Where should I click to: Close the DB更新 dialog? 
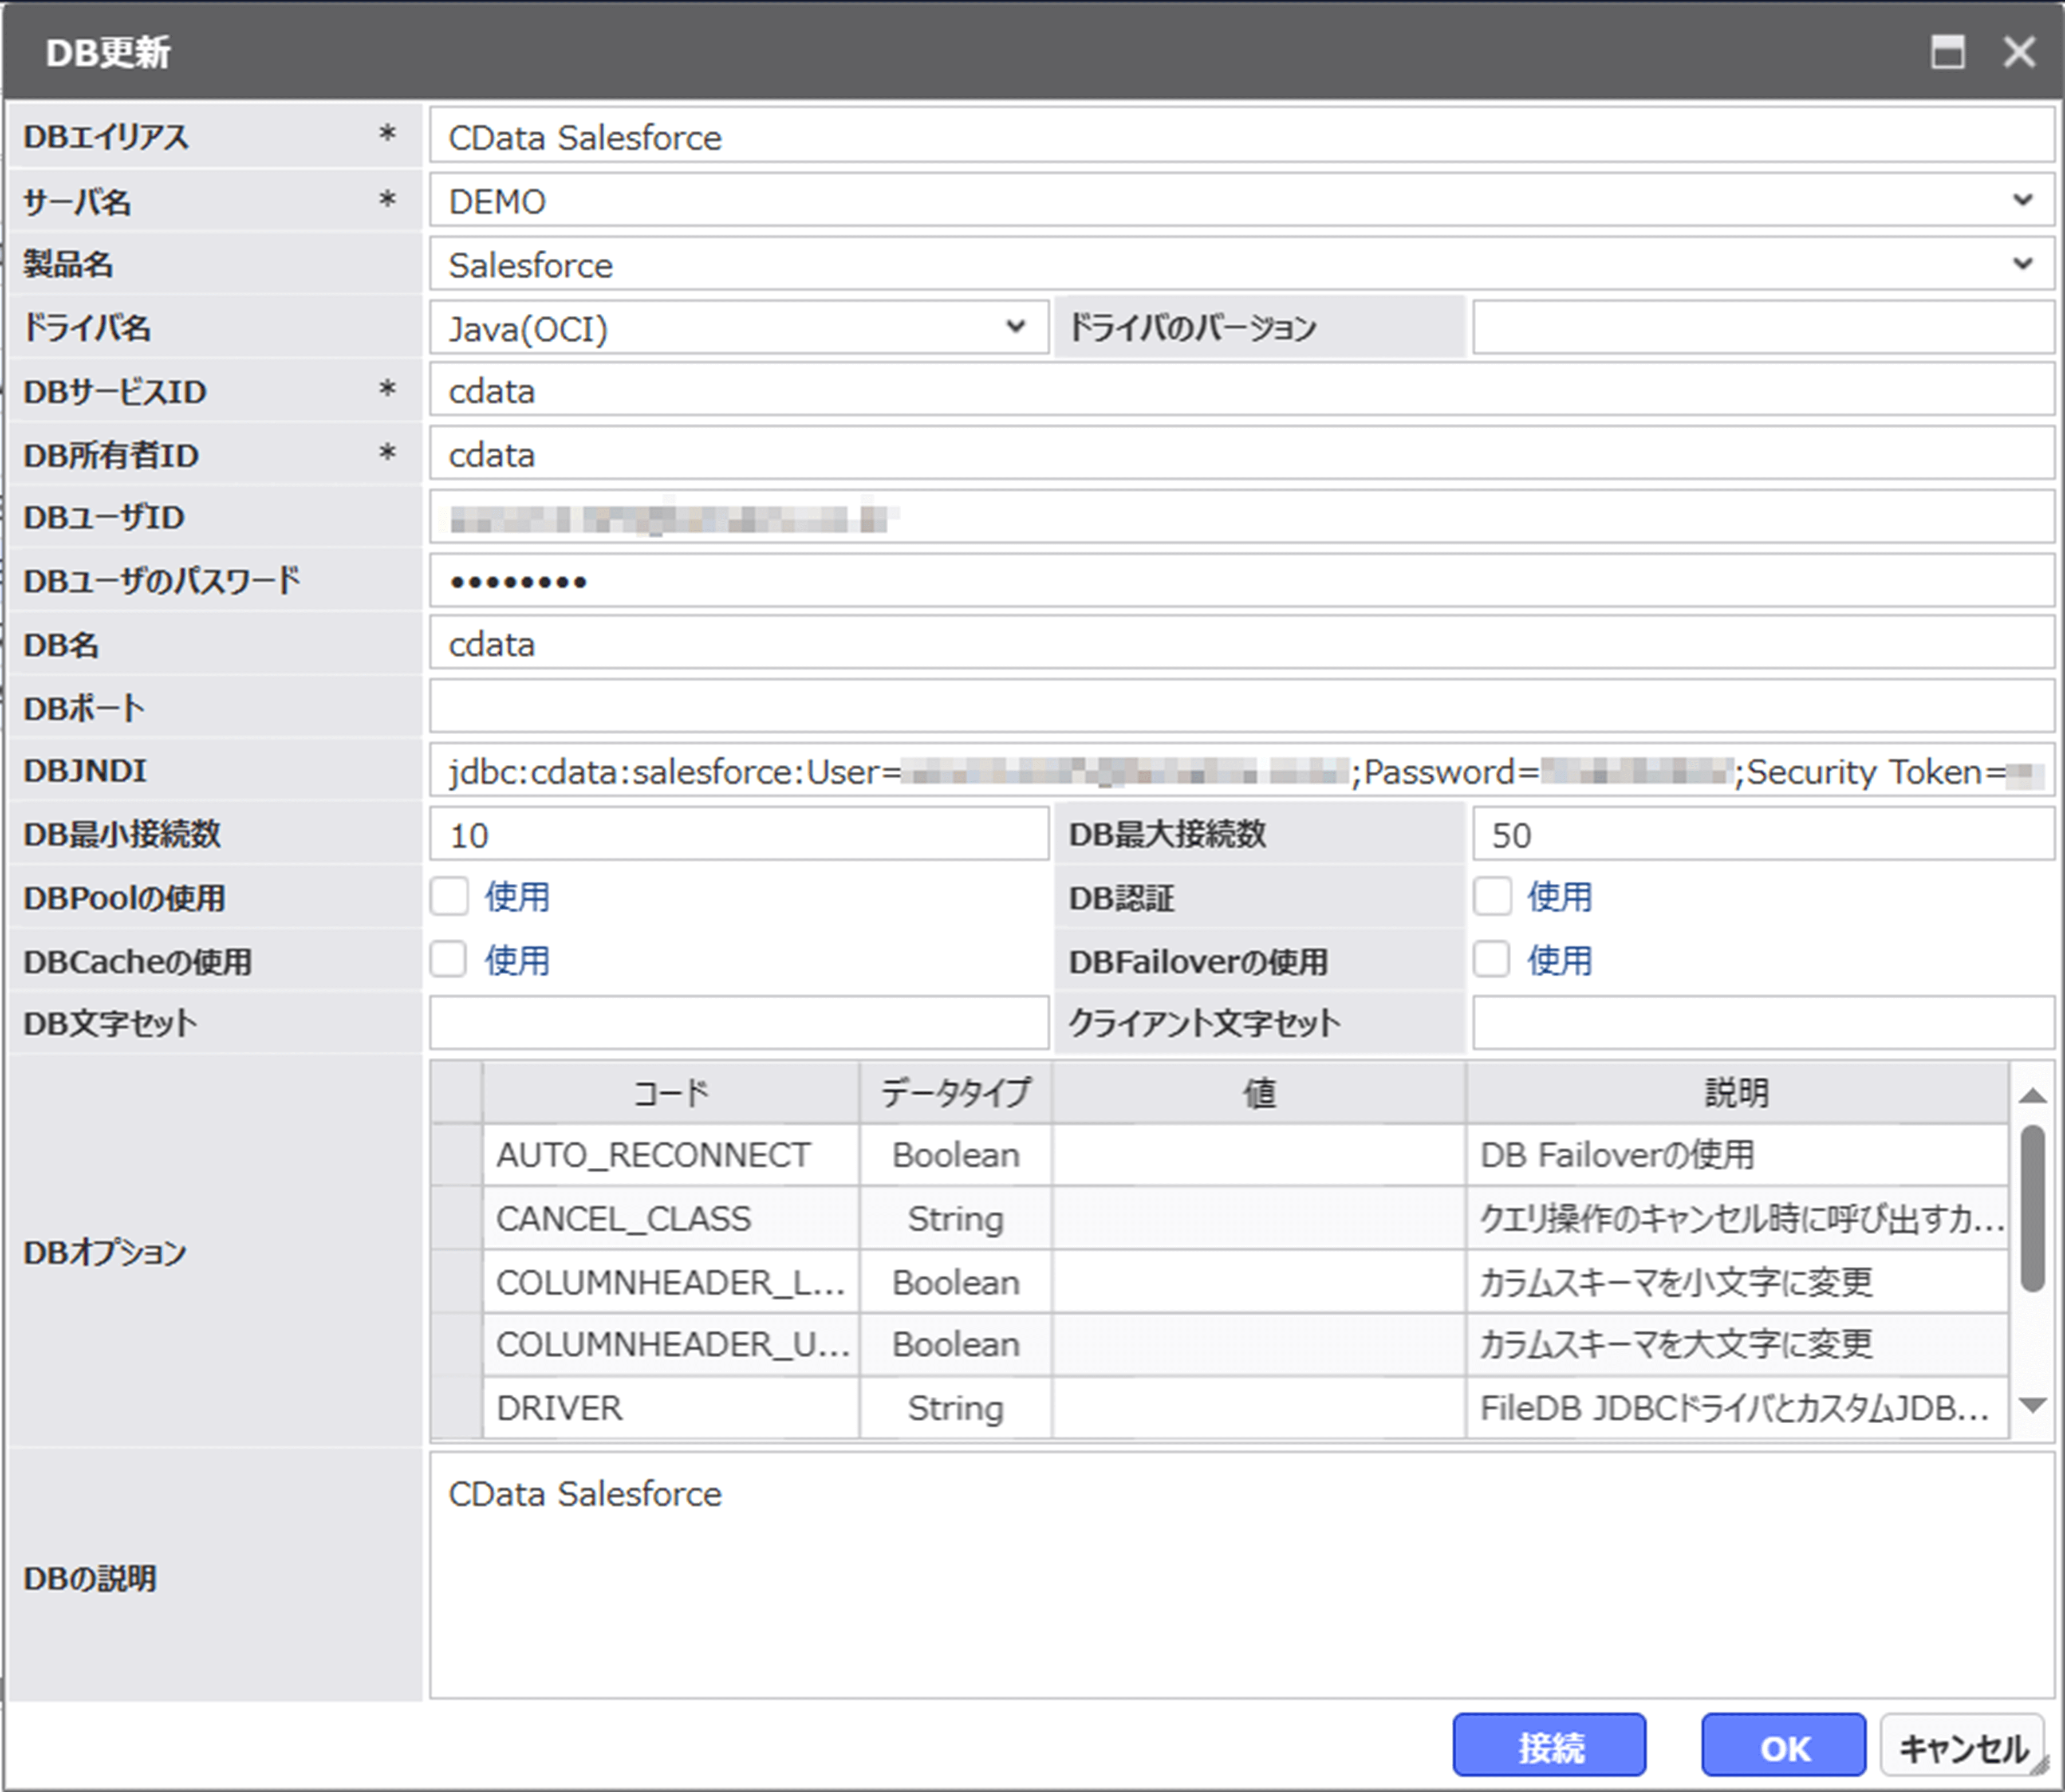(2019, 51)
